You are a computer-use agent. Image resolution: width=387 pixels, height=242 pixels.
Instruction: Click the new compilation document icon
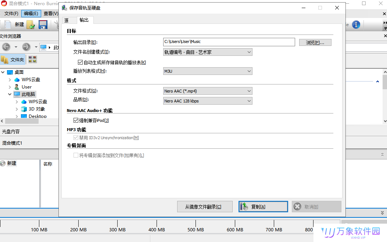[8, 25]
